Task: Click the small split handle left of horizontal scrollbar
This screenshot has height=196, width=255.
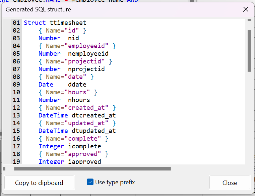Action: coord(4,168)
